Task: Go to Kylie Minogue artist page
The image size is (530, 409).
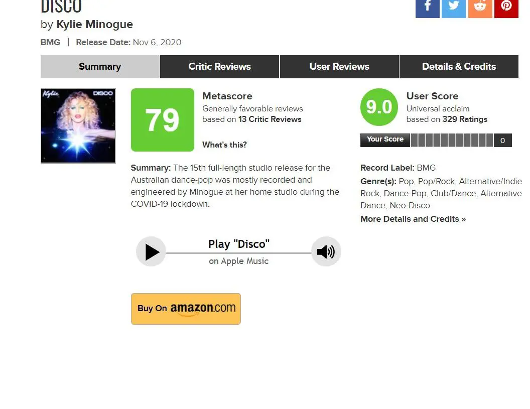Action: coord(95,24)
